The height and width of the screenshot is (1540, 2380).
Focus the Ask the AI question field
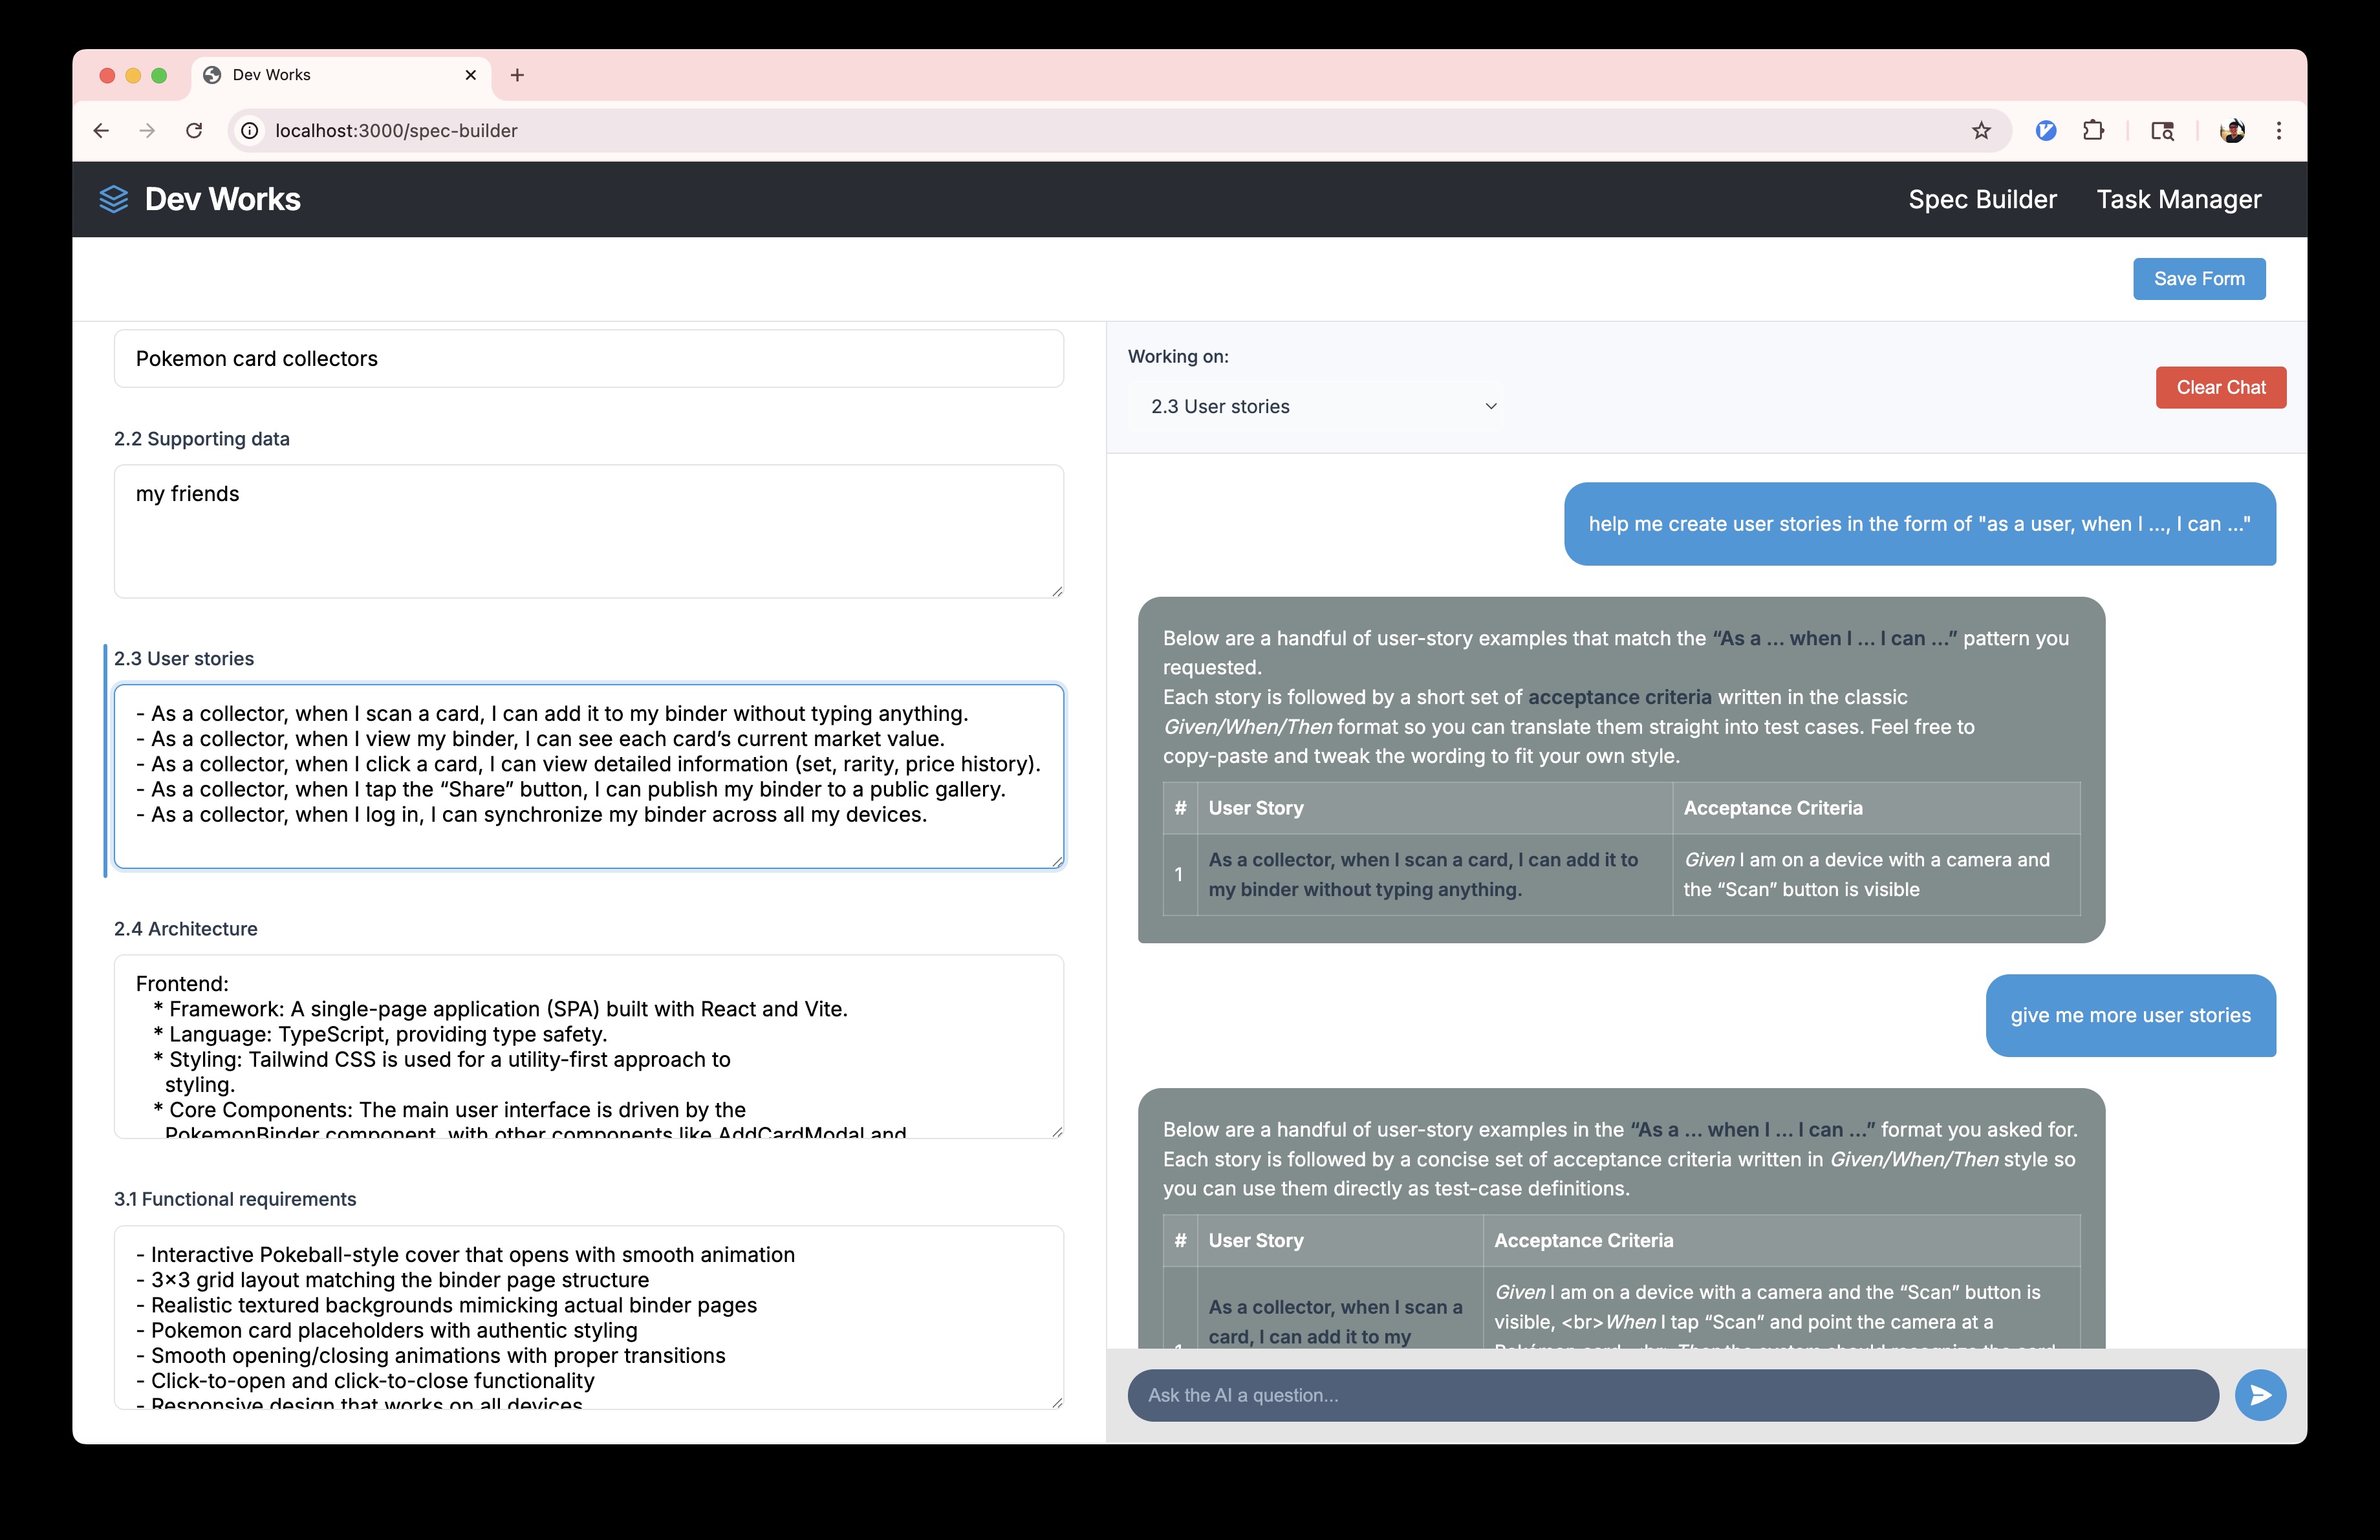[x=1672, y=1395]
